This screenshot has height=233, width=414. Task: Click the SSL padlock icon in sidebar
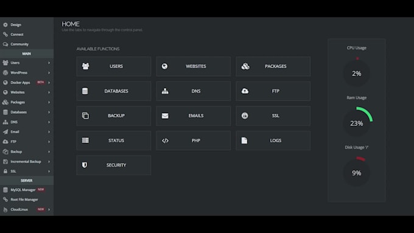pyautogui.click(x=5, y=172)
